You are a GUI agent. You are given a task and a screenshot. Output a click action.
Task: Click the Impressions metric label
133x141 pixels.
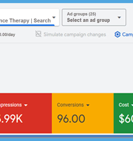point(11,105)
